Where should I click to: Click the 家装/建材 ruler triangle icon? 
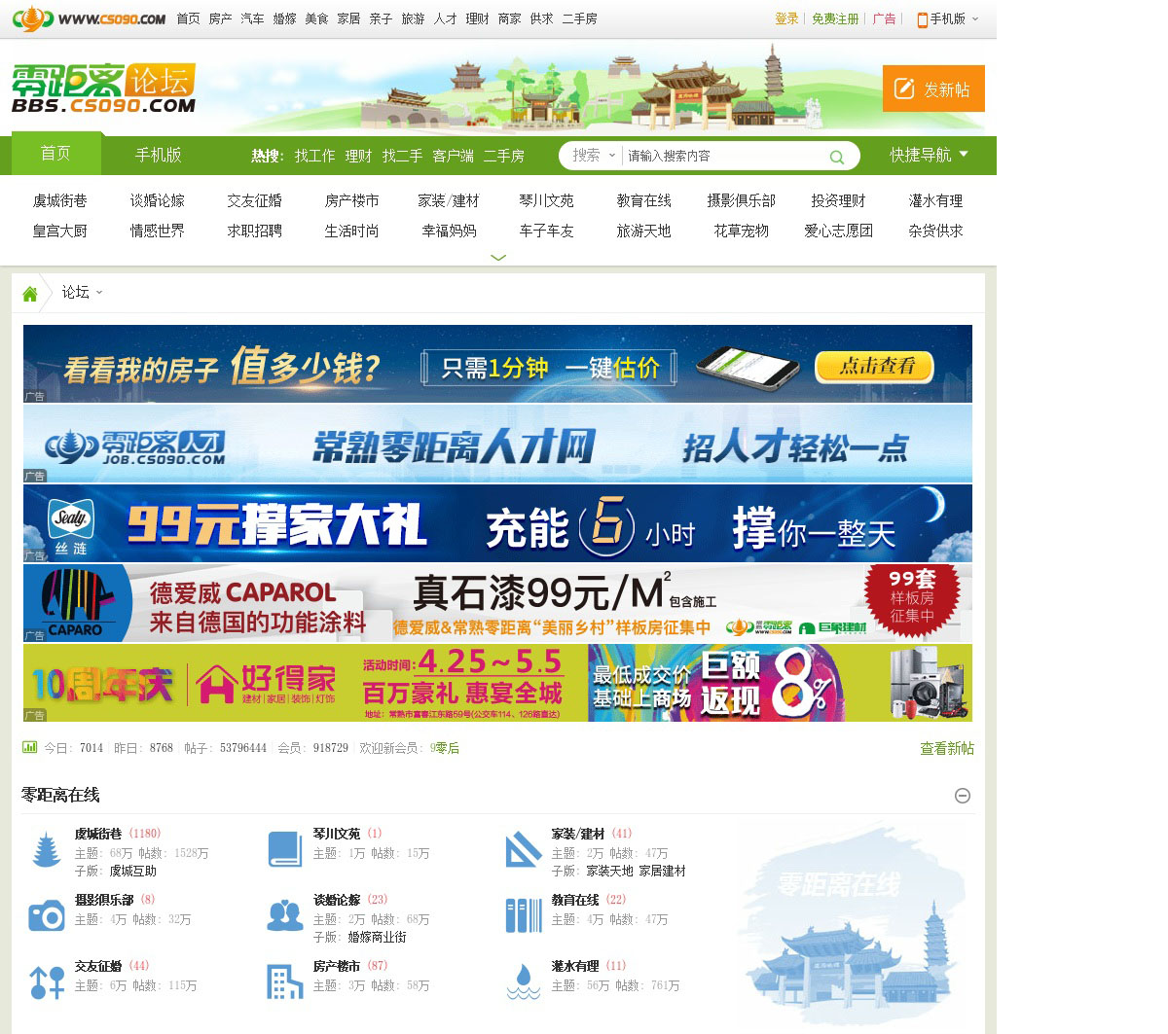pos(524,849)
